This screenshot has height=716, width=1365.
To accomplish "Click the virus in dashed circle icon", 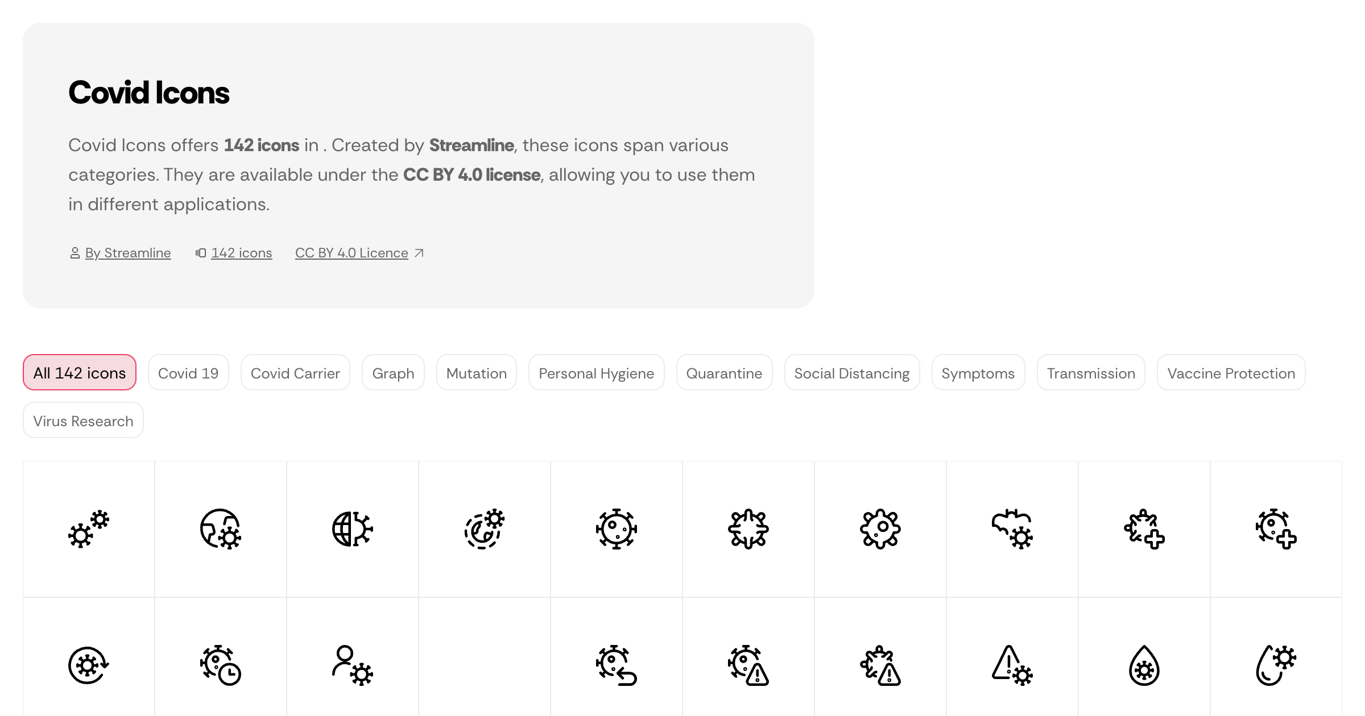I will click(484, 530).
